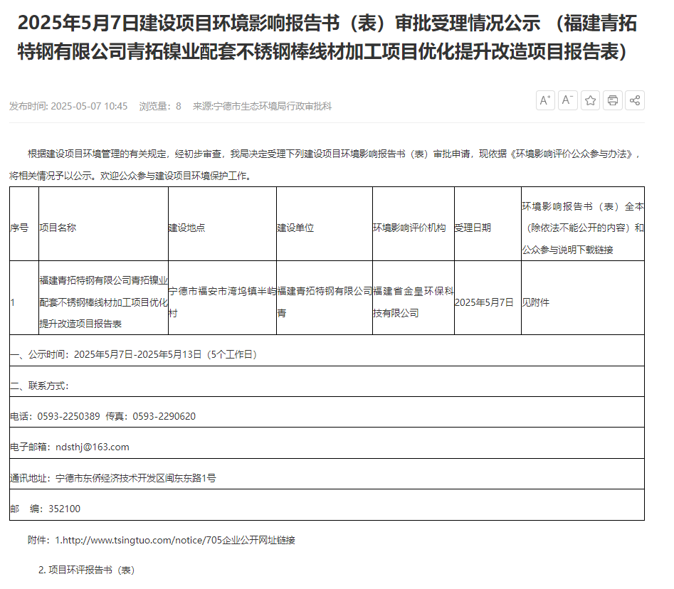Click source 宁德市生态环境局行政审批科

262,106
